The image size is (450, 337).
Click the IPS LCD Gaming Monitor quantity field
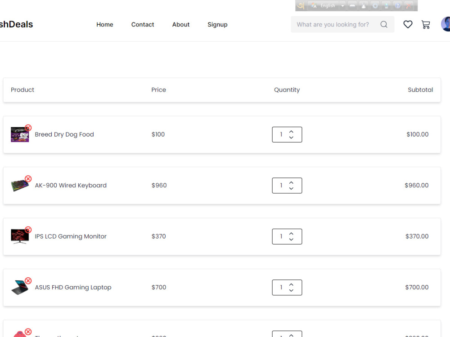(x=287, y=237)
